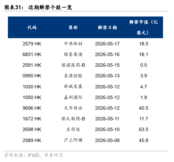Select date cell '2026-05-17'

pos(107,44)
